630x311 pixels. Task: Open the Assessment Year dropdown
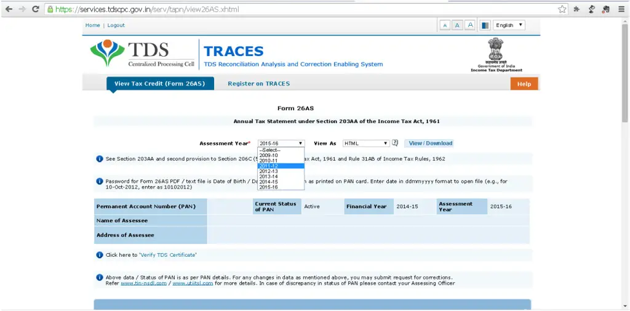[281, 143]
